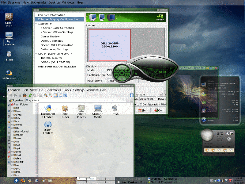Clear the Konqueror location bar icon
Viewport: 245px width, 184px height.
pyautogui.click(x=11, y=100)
